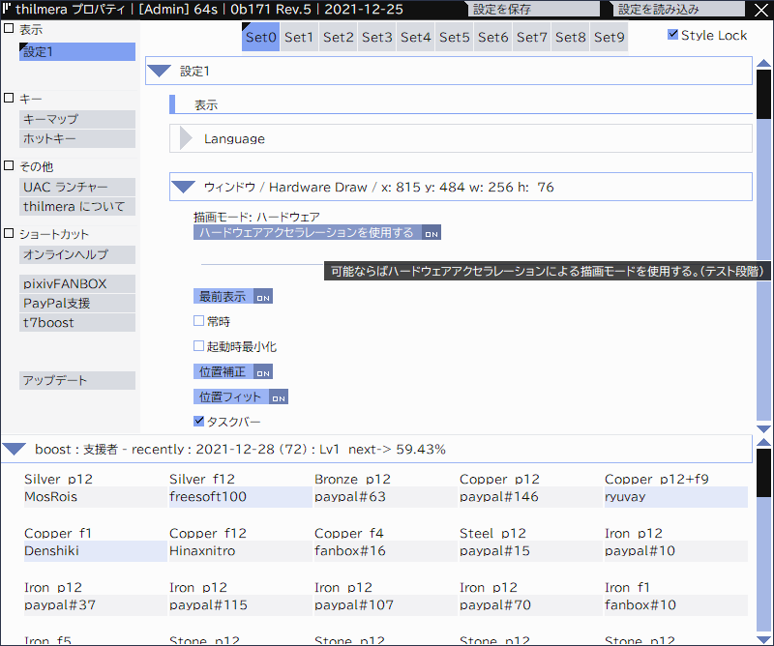Collapse the boost 支援者 panel
This screenshot has width=774, height=646.
[x=14, y=449]
